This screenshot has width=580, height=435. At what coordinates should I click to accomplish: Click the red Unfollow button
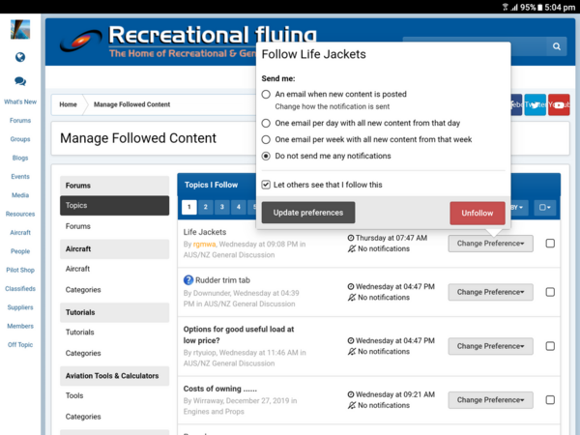[x=477, y=213]
